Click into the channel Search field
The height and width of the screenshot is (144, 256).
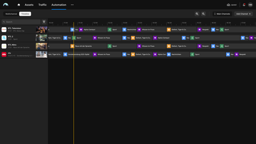pyautogui.click(x=21, y=22)
